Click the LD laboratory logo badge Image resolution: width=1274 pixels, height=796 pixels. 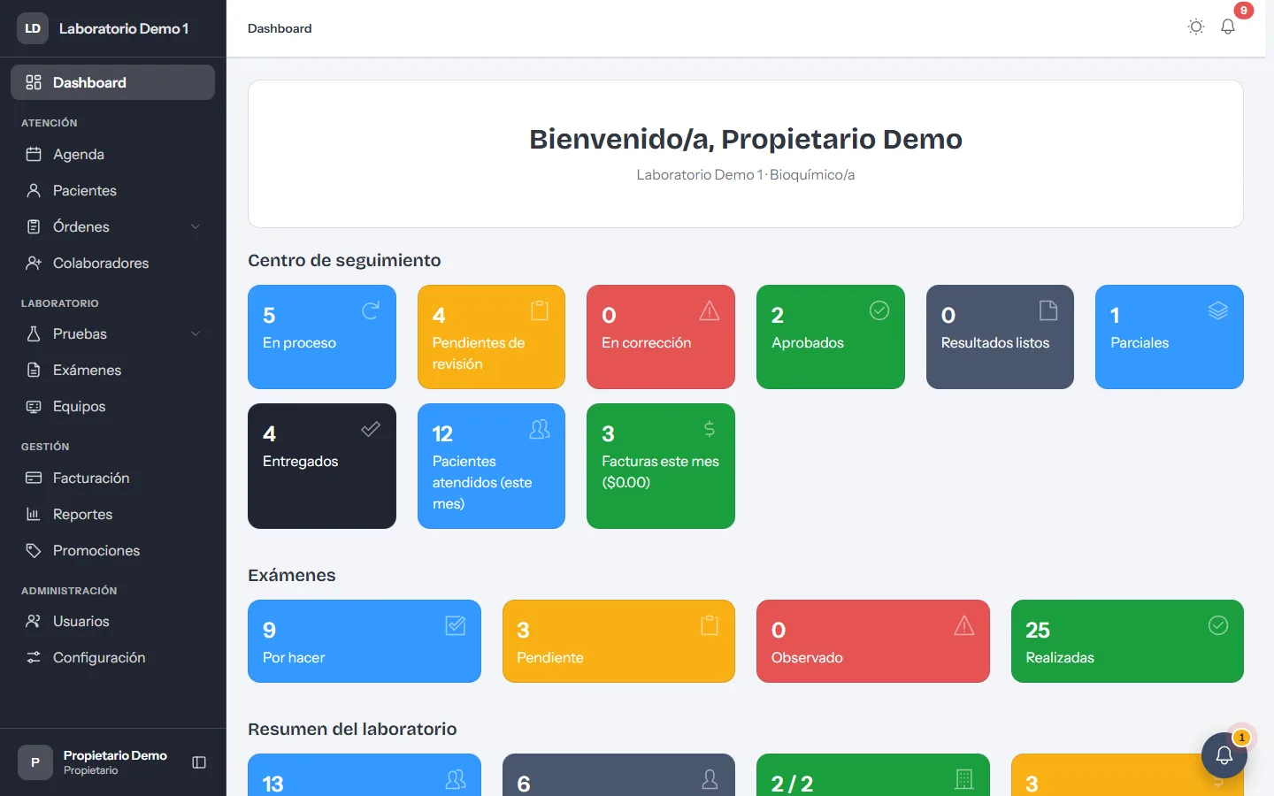pyautogui.click(x=33, y=28)
